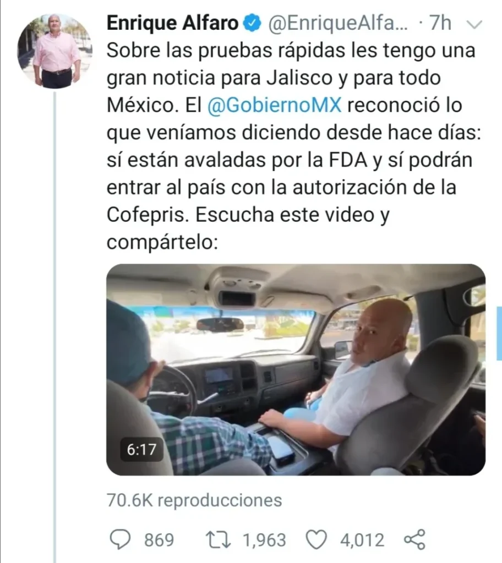Open the reply comment bubble icon
Image resolution: width=502 pixels, height=563 pixels.
pos(120,540)
